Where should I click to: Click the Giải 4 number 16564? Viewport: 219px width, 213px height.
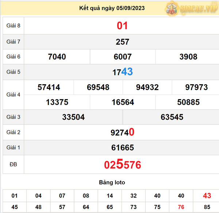123,102
